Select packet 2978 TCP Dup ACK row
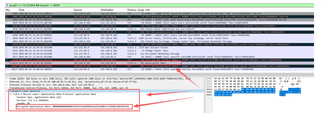Viewport: 321px width, 120px height. coord(160,60)
